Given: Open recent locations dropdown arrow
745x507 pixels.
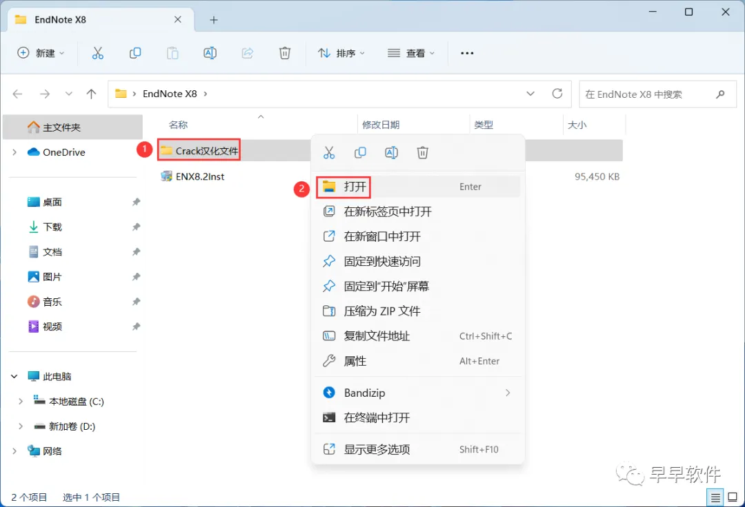Looking at the screenshot, I should pyautogui.click(x=69, y=94).
